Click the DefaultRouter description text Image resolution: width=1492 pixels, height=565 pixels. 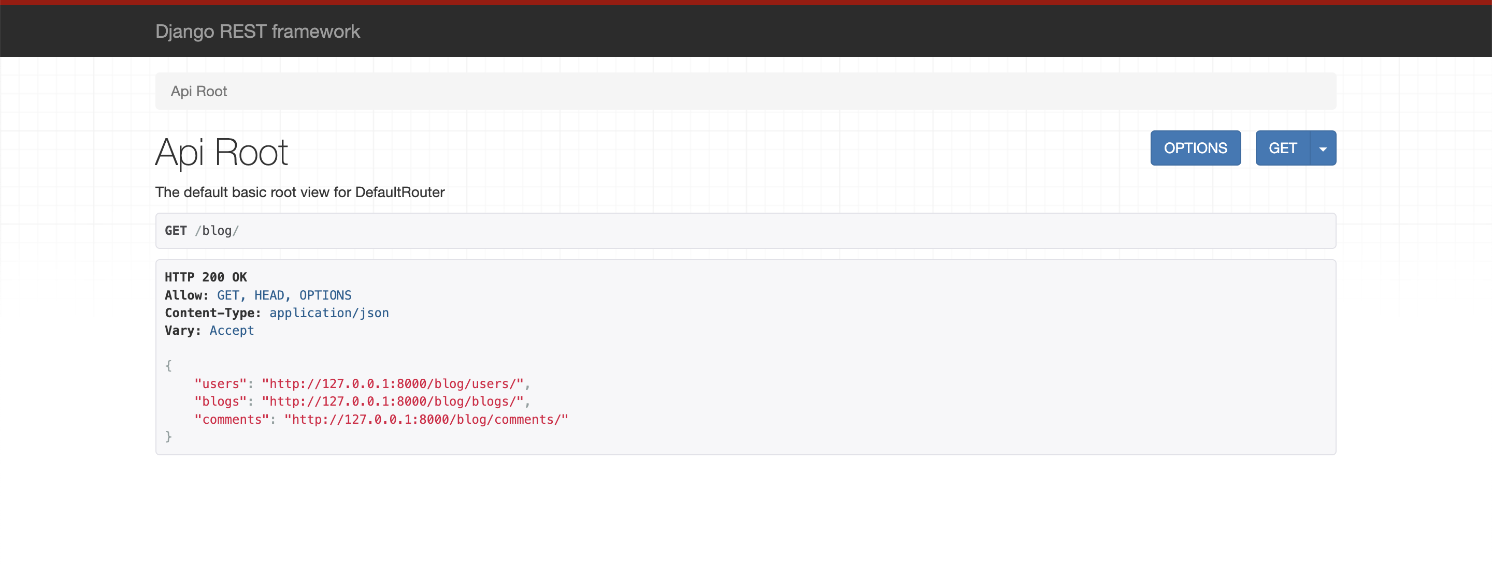[299, 192]
